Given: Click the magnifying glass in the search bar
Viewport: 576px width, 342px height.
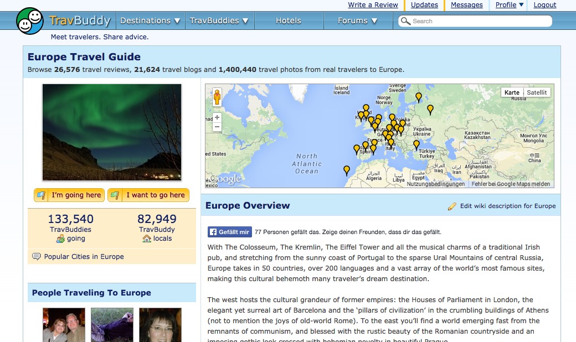Looking at the screenshot, I should tap(407, 20).
